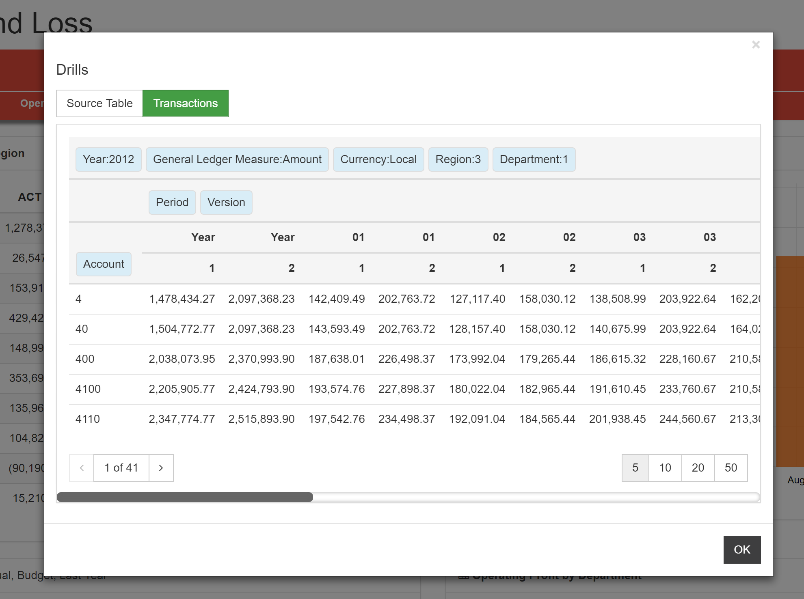This screenshot has width=804, height=599.
Task: Click the 1 of 41 page indicator
Action: (121, 468)
